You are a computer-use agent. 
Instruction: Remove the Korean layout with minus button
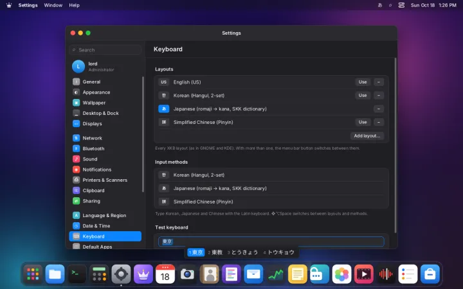(x=379, y=95)
